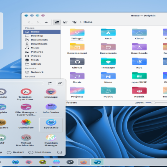This screenshot has width=167, height=167.
Task: Open the Projects folder
Action: 77,91
